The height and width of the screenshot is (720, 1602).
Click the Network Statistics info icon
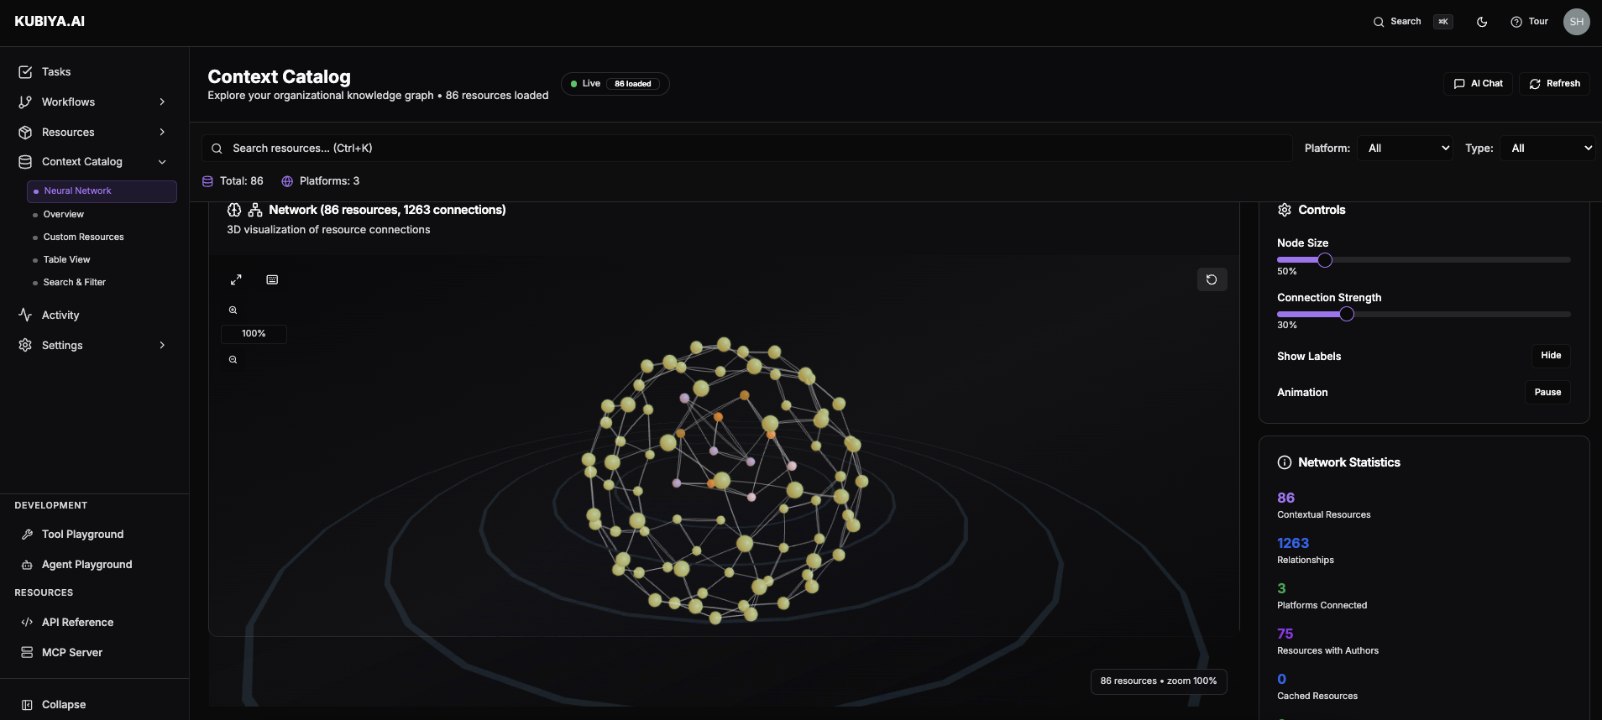coord(1285,462)
